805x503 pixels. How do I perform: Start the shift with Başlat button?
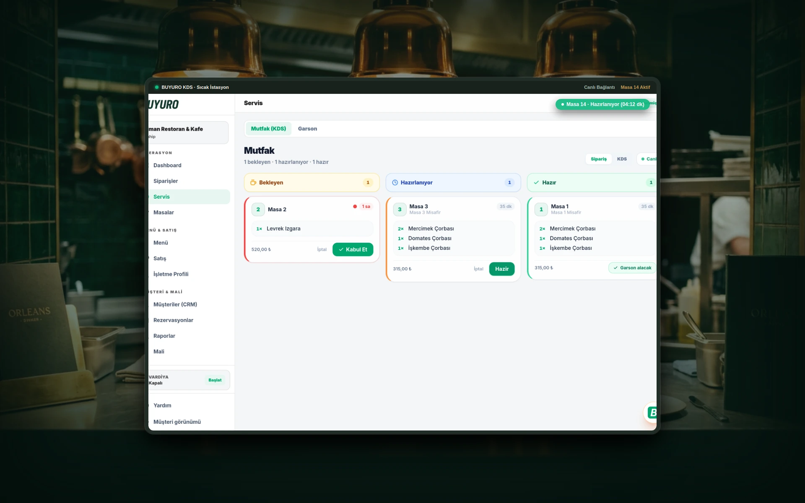215,380
